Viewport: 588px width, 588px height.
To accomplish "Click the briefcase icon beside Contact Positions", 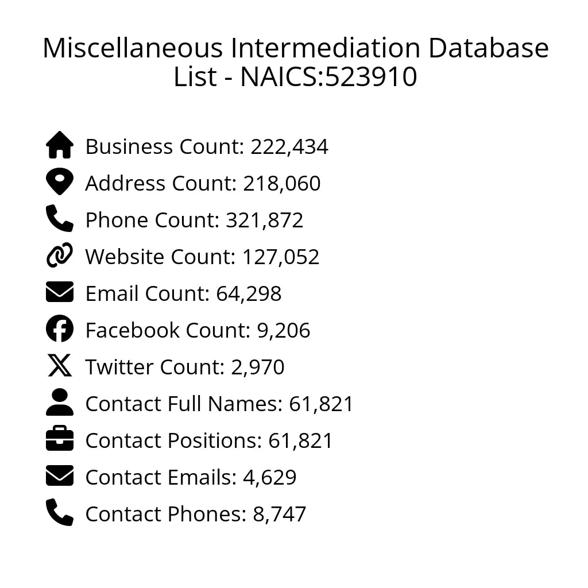I will pos(60,439).
